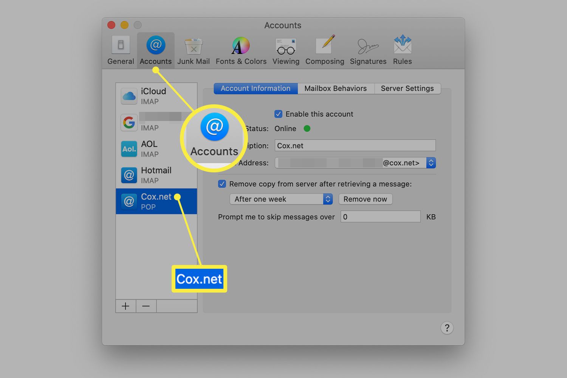Select the iCloud account icon
This screenshot has width=567, height=378.
pos(129,96)
